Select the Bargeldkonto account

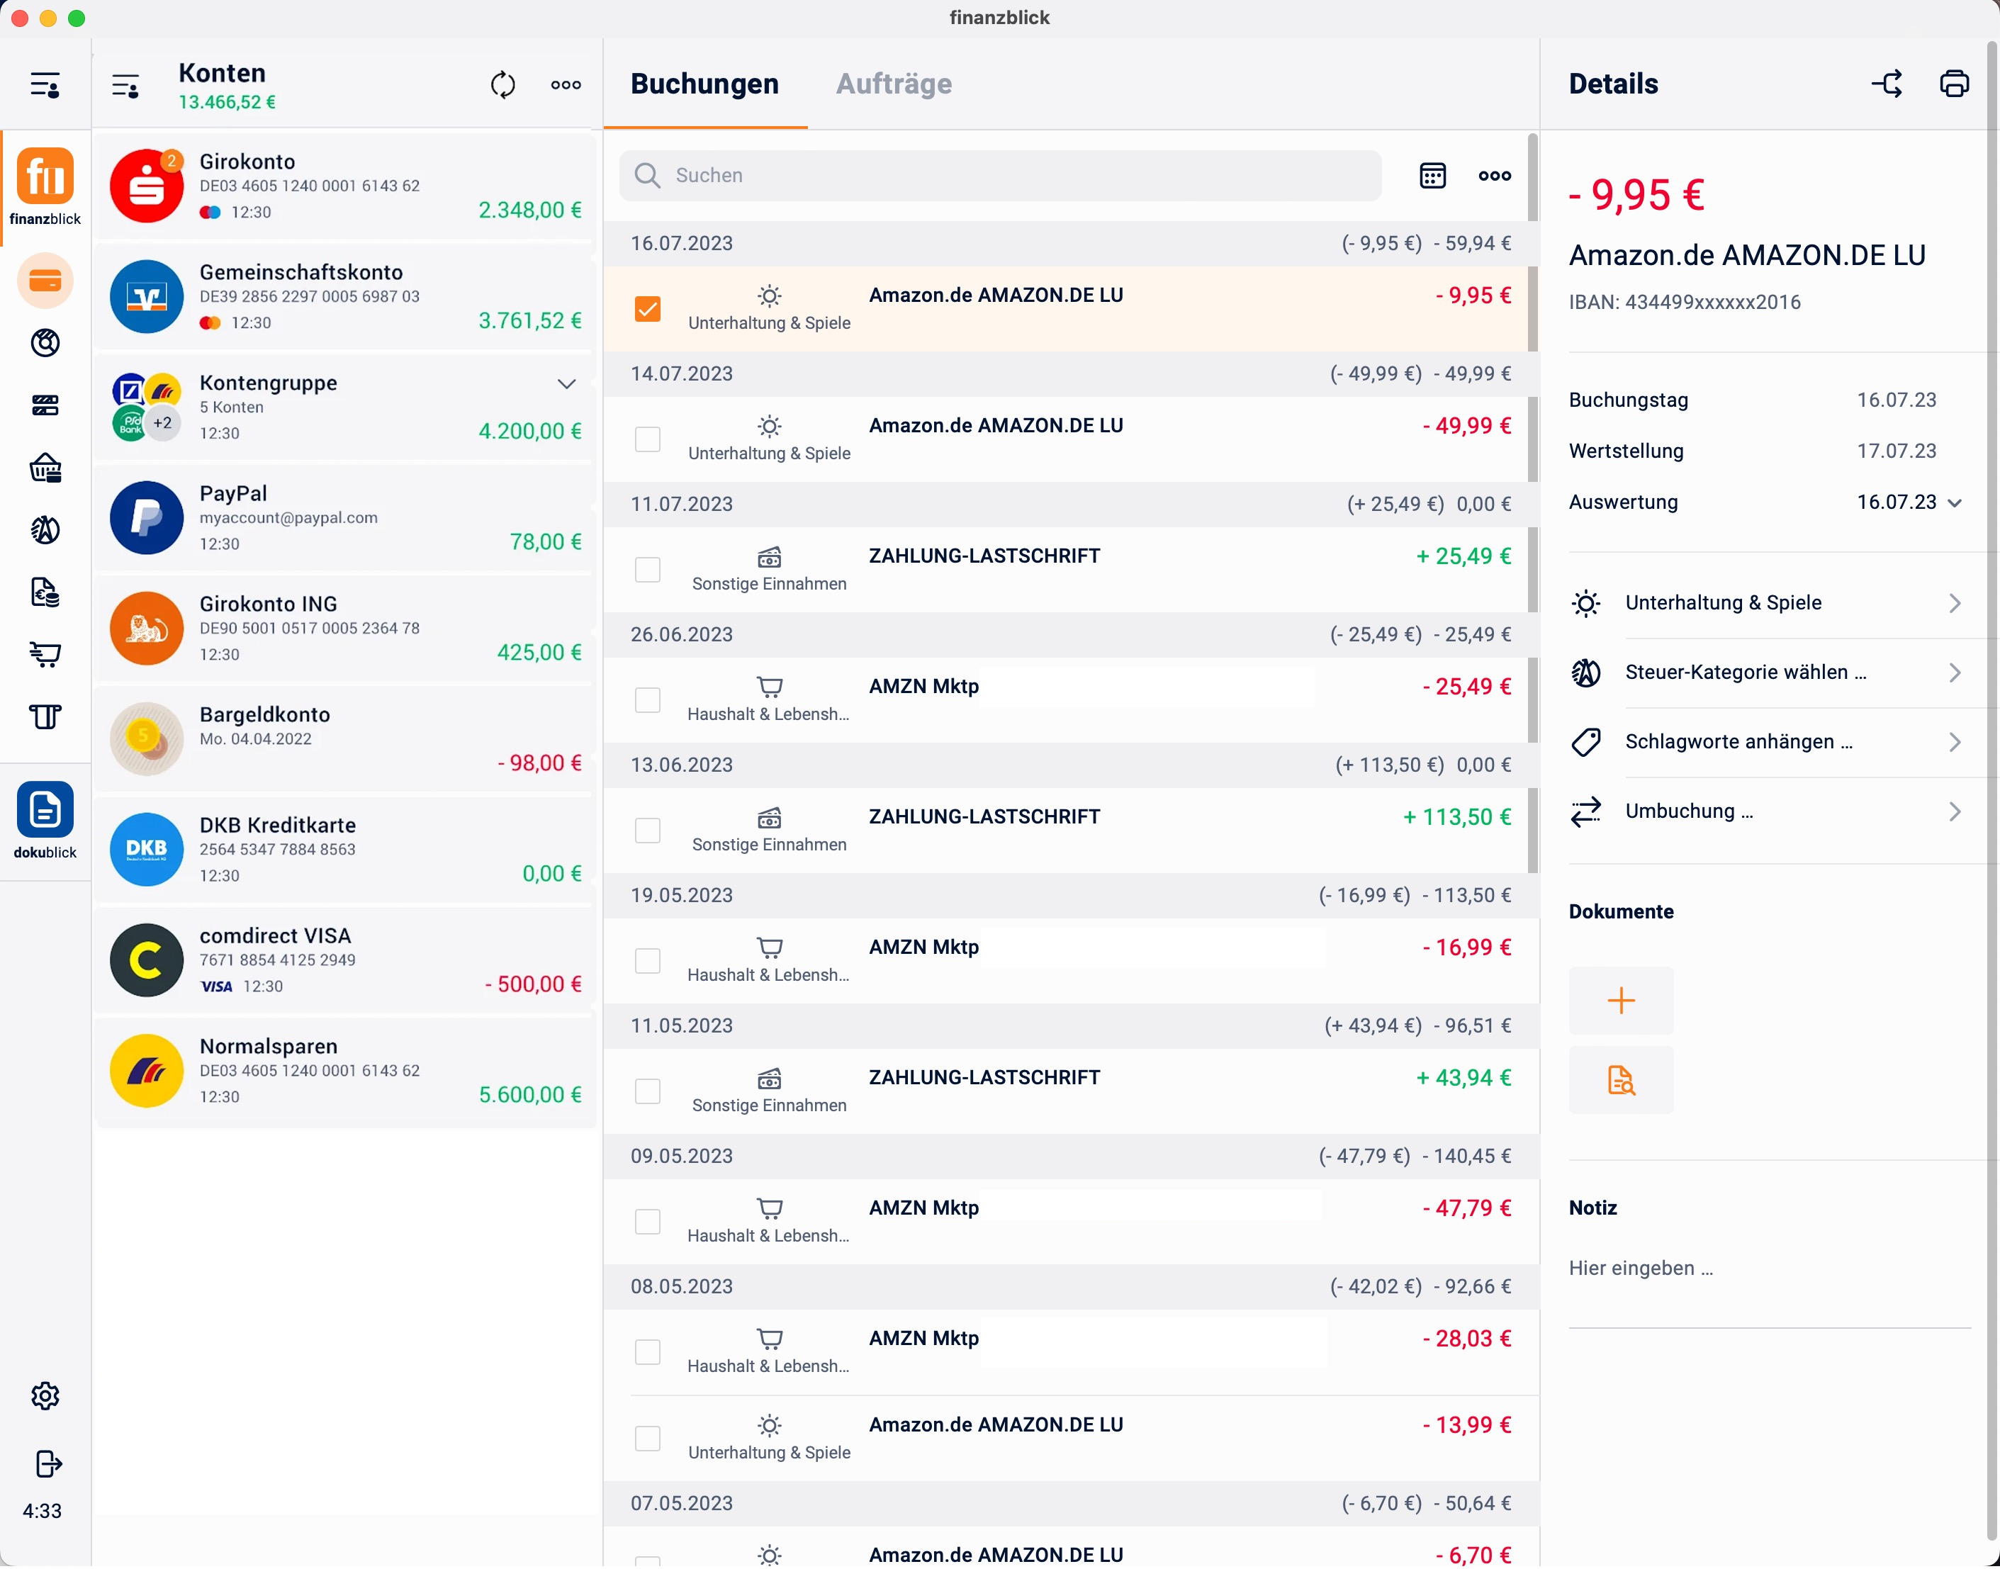tap(345, 739)
